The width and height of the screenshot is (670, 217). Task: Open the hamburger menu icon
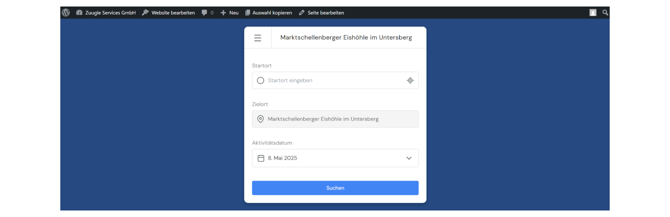coord(258,38)
